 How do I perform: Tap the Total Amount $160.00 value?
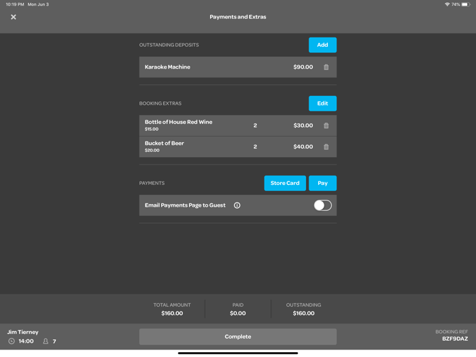coord(172,313)
